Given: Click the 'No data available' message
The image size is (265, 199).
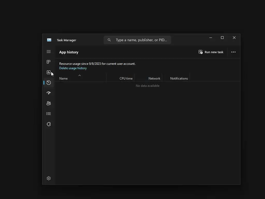Looking at the screenshot, I should point(148,86).
